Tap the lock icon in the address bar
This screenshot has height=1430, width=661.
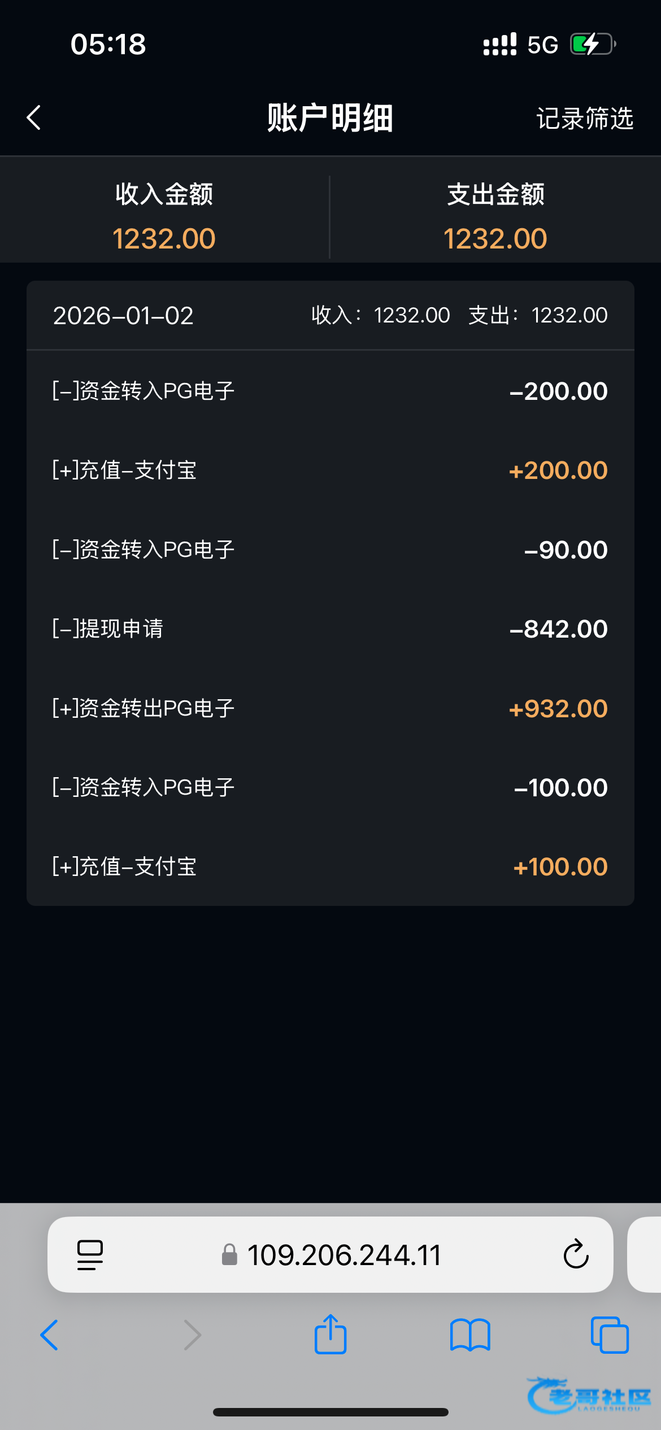tap(229, 1255)
